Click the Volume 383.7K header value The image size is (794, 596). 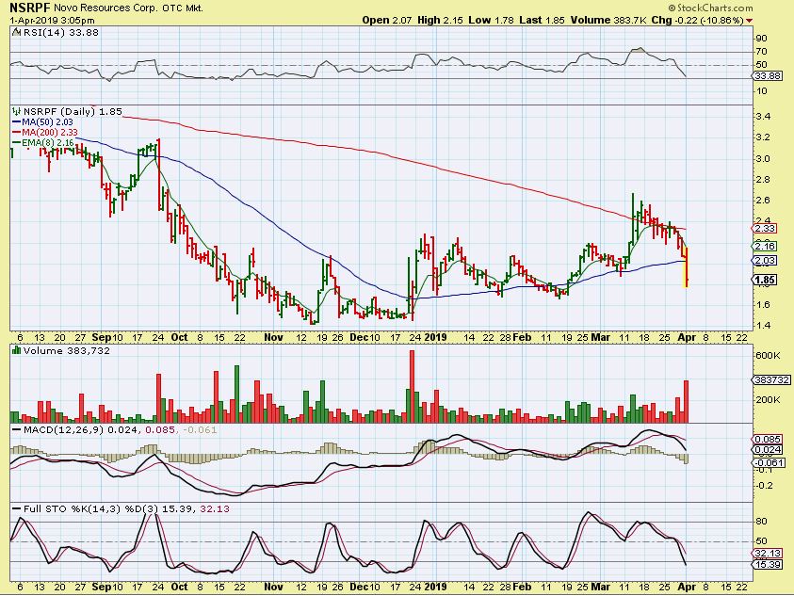point(608,21)
